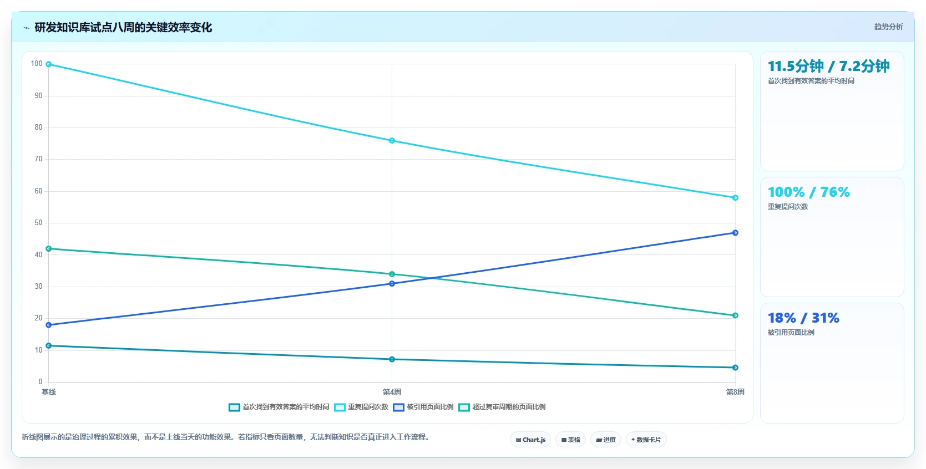This screenshot has height=469, width=926.
Task: Click the blue line's baseline point at 18
Action: [49, 325]
